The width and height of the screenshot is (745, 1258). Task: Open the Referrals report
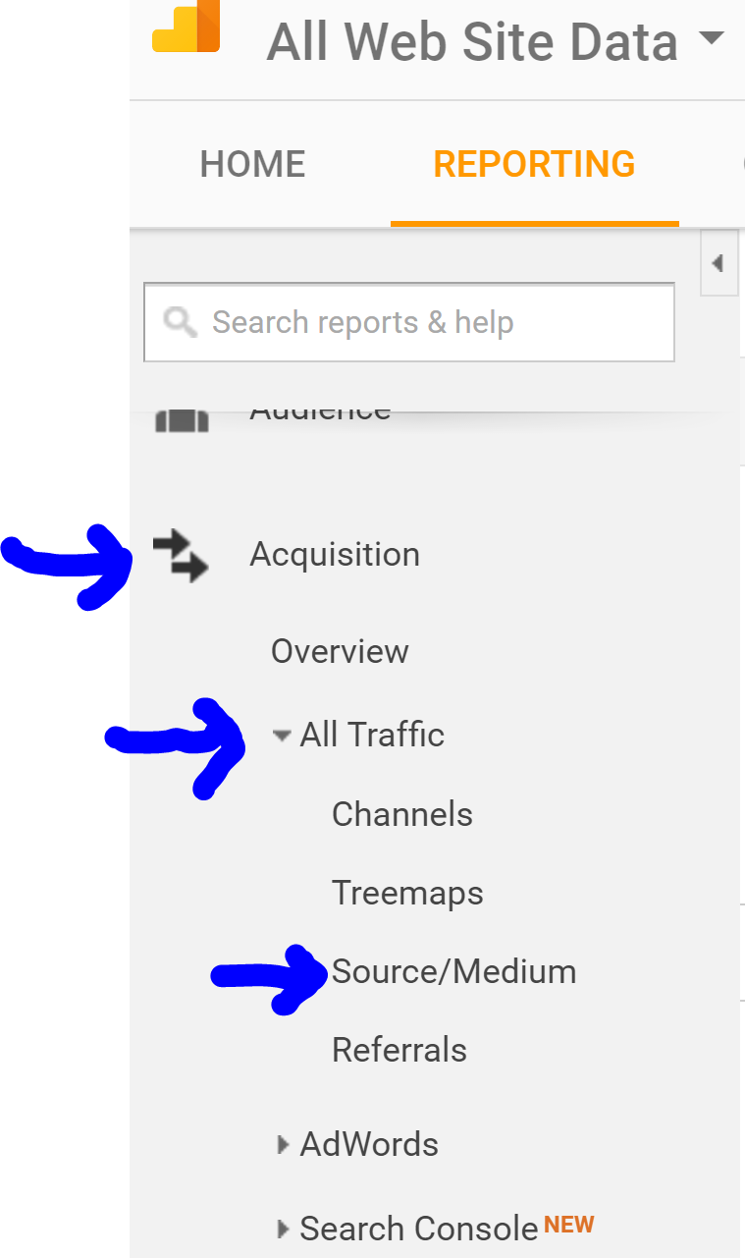(399, 1050)
